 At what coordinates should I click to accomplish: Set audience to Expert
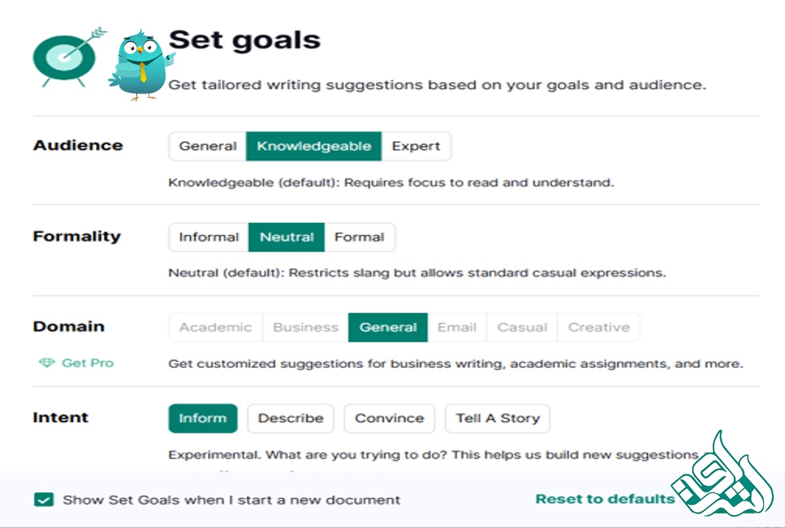pyautogui.click(x=416, y=146)
